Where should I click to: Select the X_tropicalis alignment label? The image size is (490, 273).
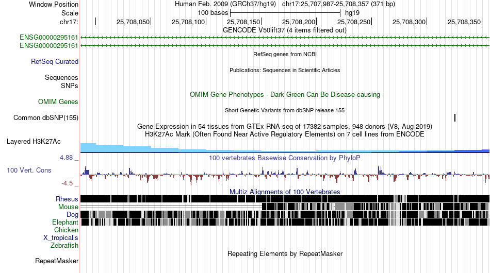click(x=61, y=238)
